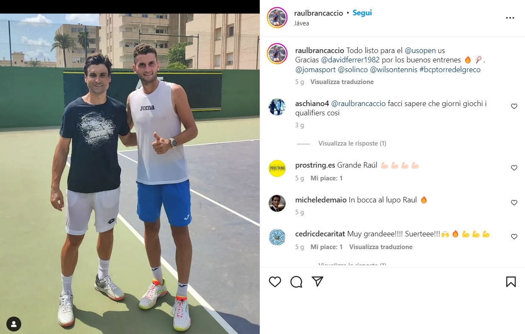Save the post with the bookmark icon
The image size is (525, 334).
click(x=511, y=282)
